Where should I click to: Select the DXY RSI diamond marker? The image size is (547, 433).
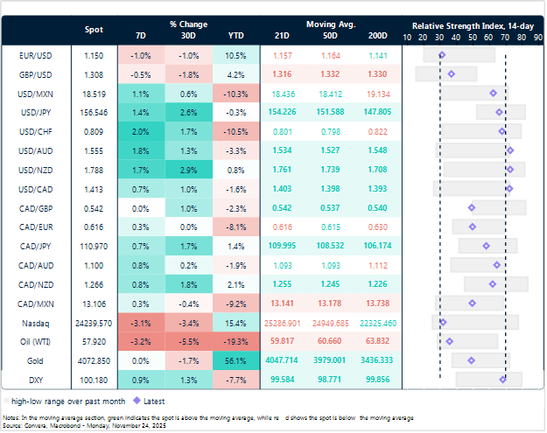tap(503, 379)
